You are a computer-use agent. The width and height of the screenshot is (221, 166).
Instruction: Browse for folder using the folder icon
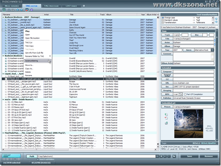click(x=174, y=156)
